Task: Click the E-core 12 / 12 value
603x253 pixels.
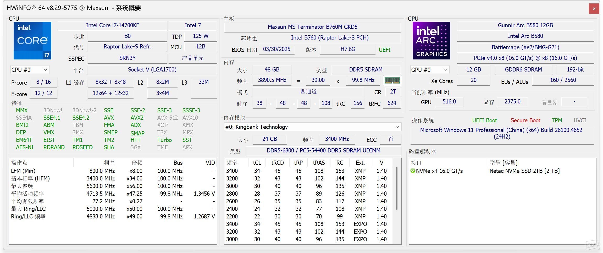Action: [43, 93]
